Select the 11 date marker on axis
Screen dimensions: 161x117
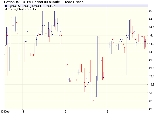tap(23, 111)
